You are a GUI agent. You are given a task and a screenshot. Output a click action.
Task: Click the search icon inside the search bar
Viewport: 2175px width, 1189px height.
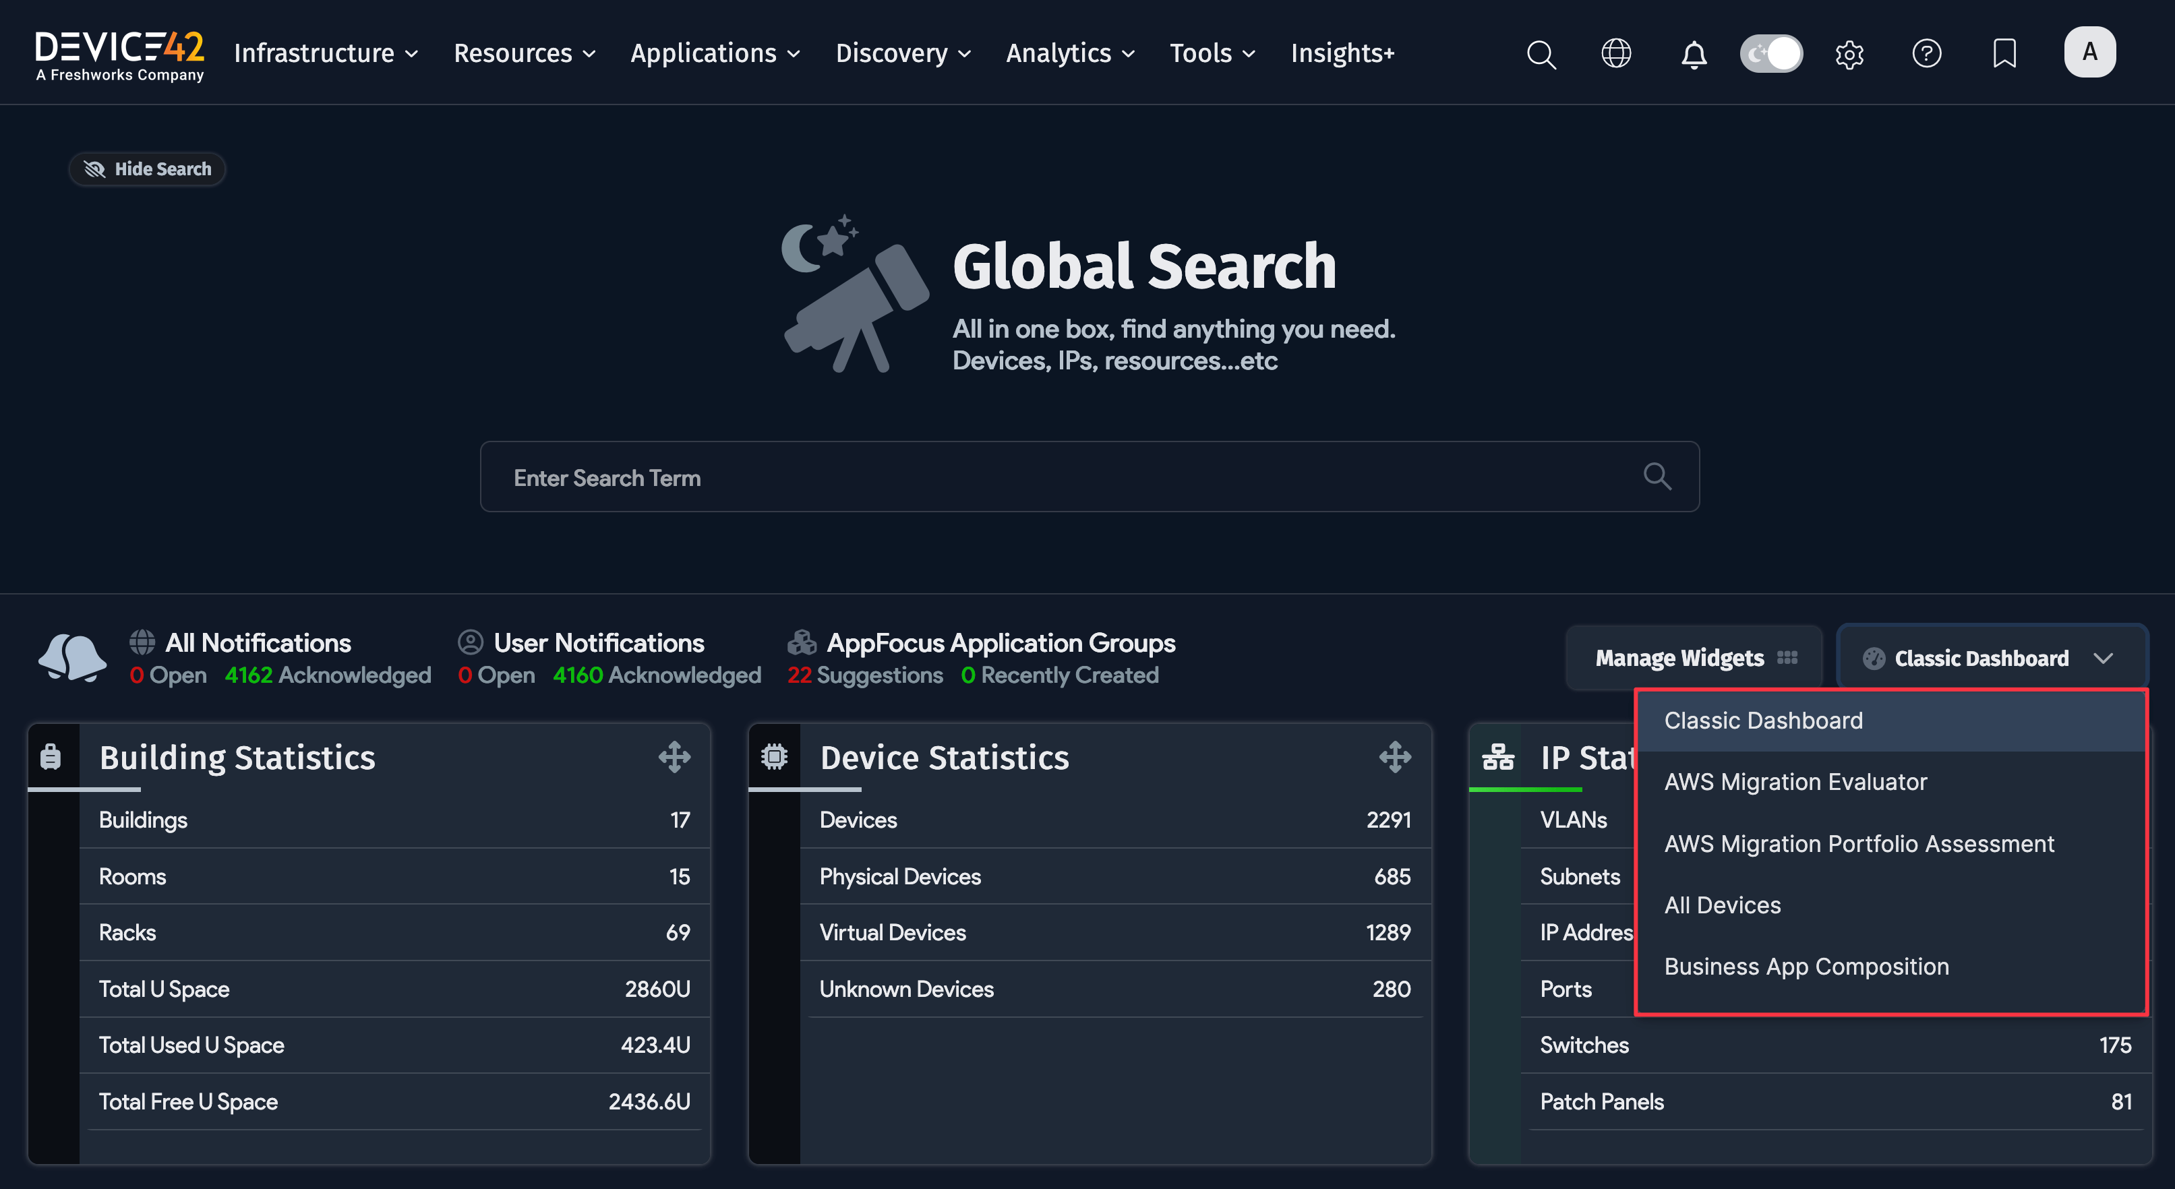pos(1657,477)
